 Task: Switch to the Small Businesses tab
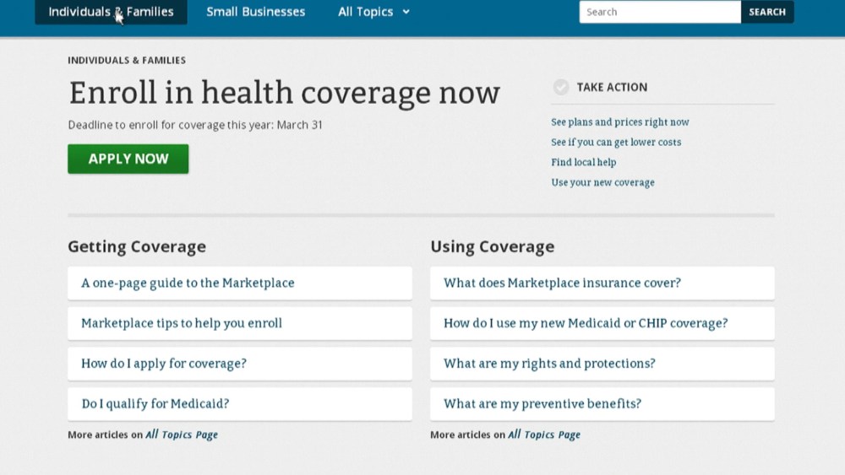[256, 12]
